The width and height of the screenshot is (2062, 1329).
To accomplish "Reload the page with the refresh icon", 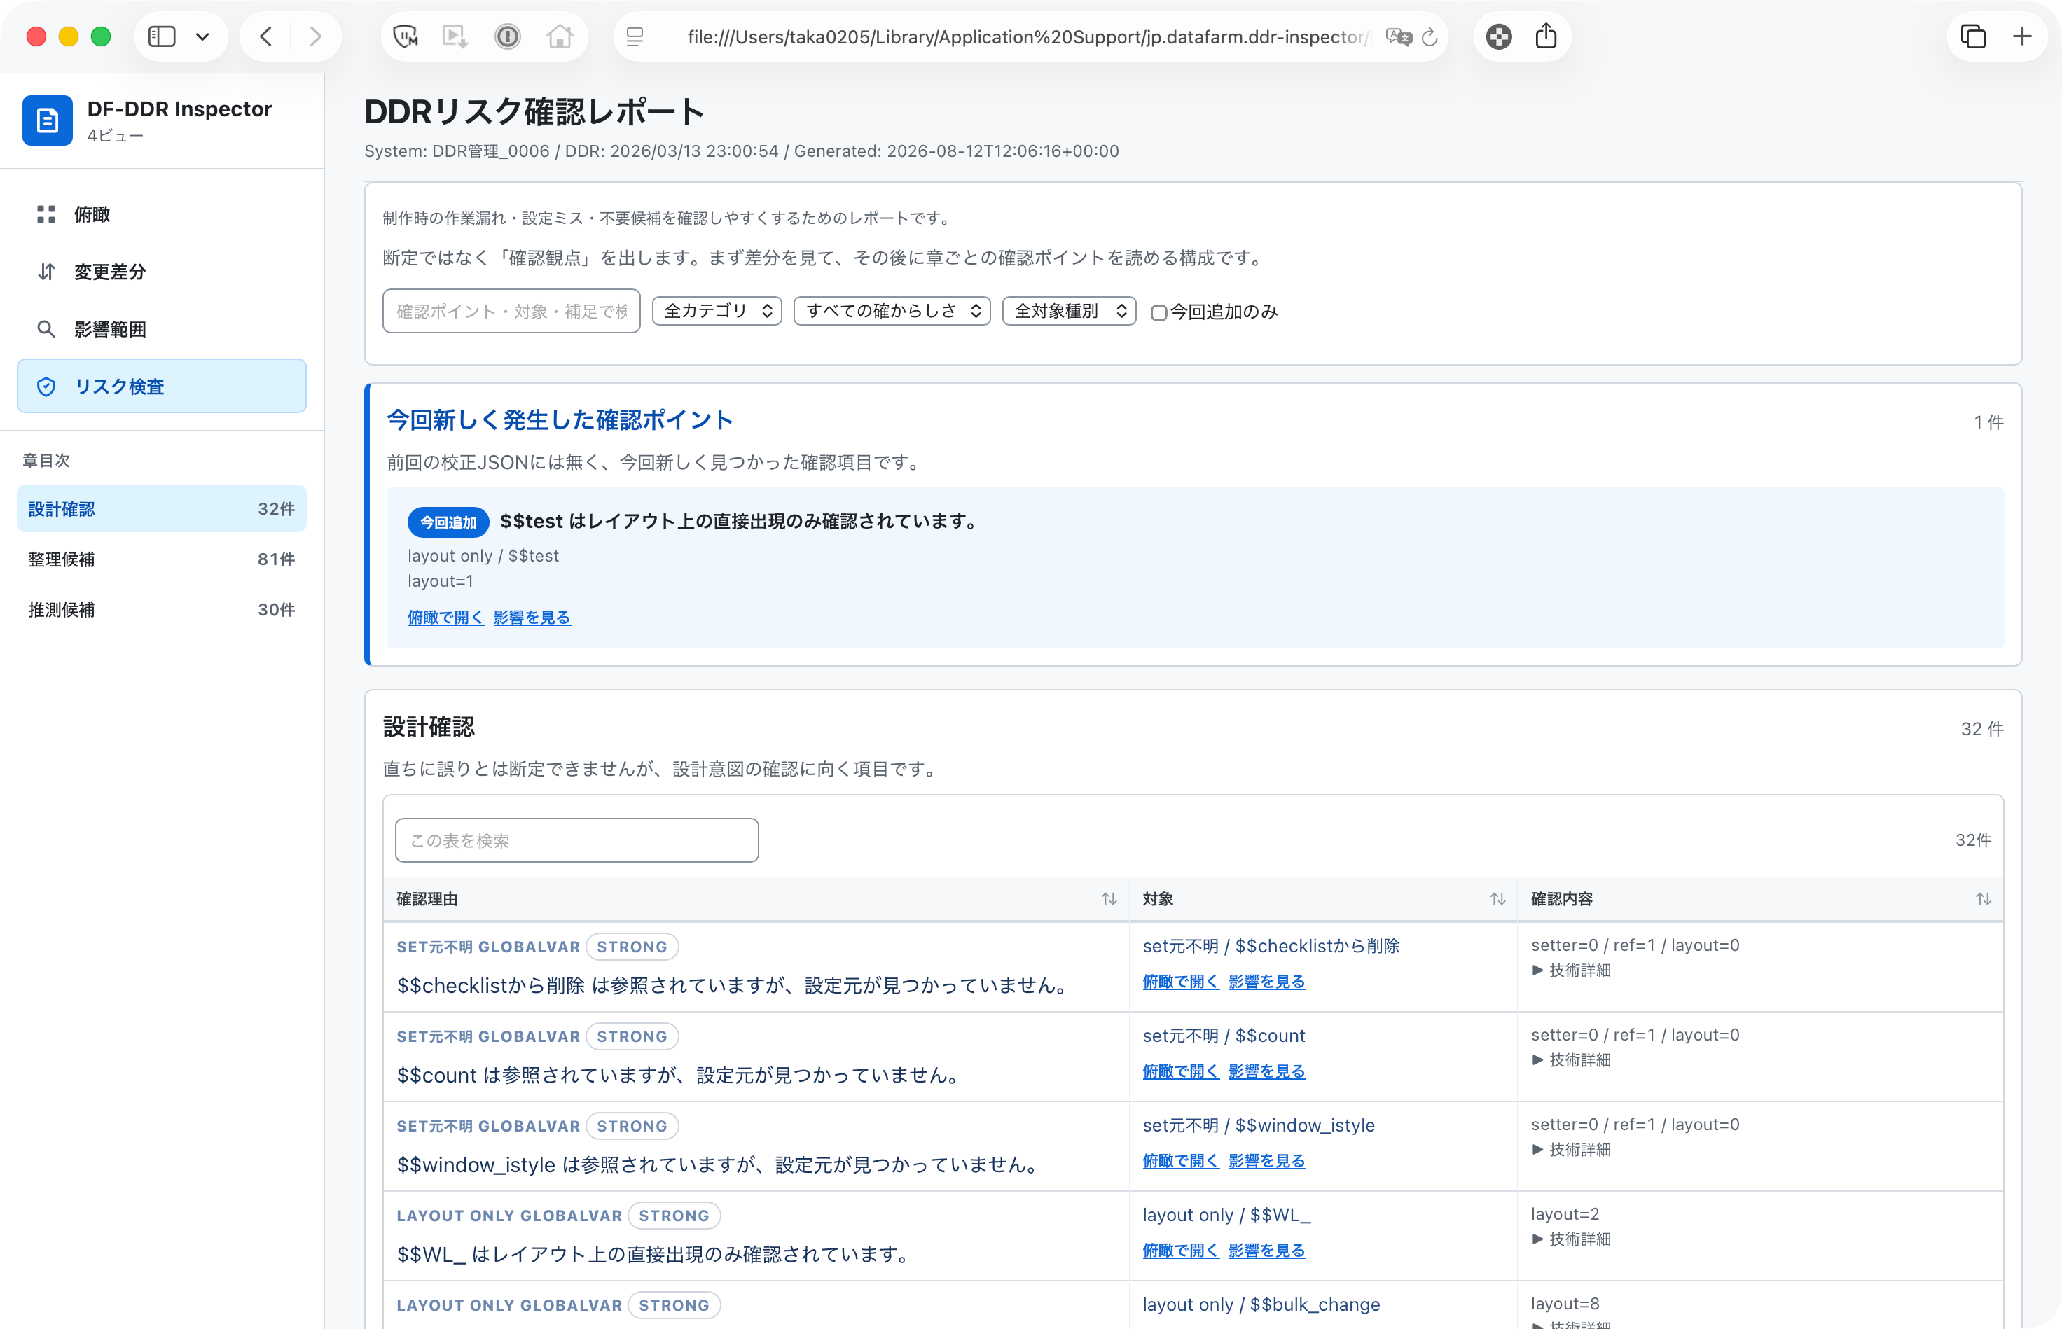I will pos(1430,36).
